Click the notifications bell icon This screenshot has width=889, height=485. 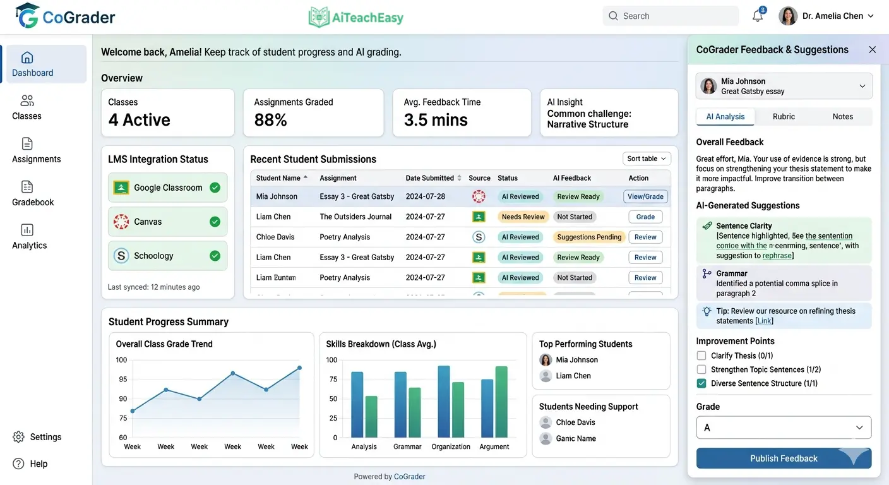(757, 15)
